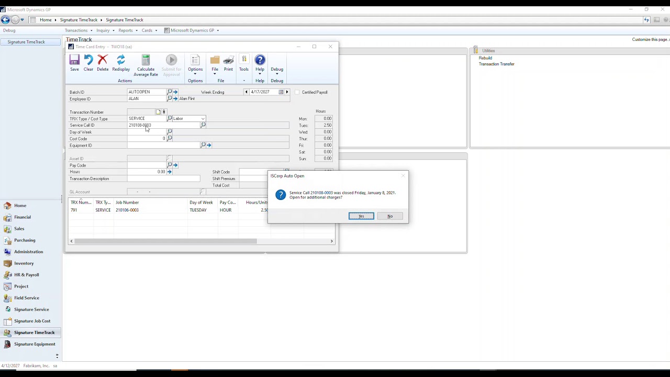
Task: Expand the Labor cost type dropdown
Action: click(203, 119)
